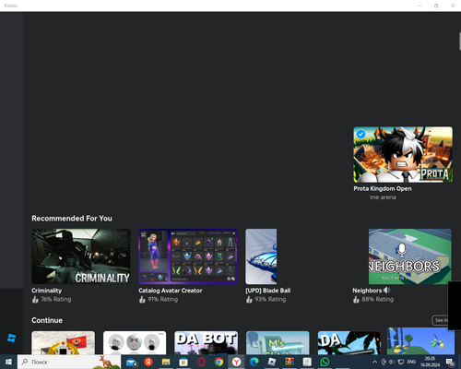Viewport: 461px width, 369px height.
Task: Open WinRAR from the taskbar
Action: pos(290,362)
